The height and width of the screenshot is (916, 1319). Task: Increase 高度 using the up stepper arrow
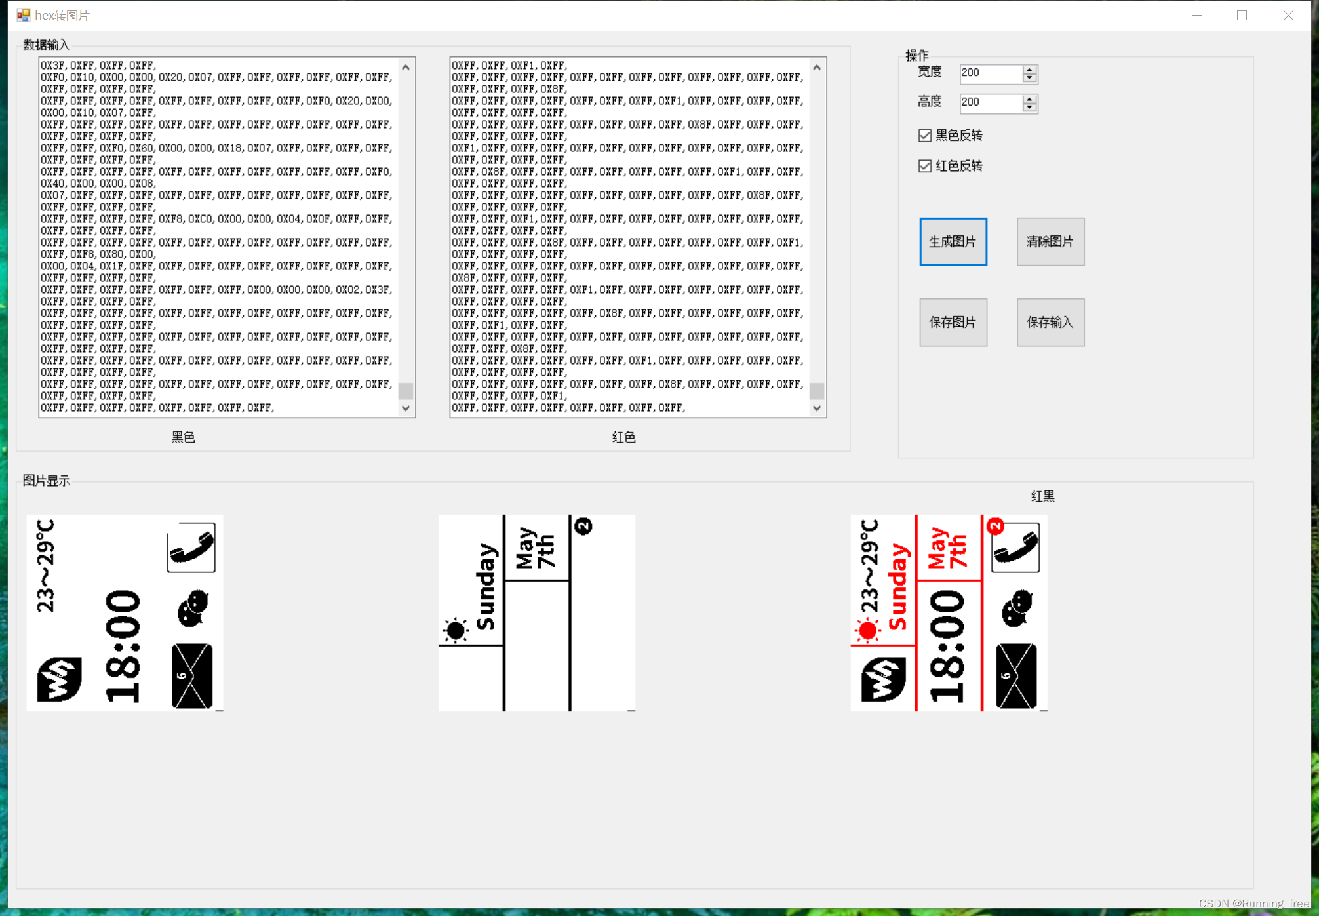coord(1030,100)
